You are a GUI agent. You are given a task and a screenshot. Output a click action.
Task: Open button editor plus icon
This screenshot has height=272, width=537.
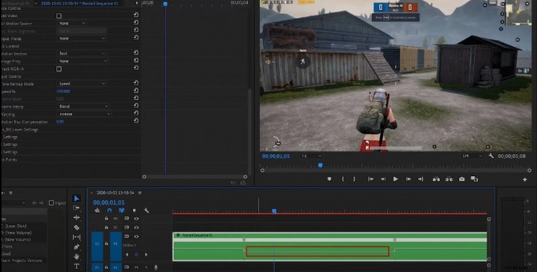coord(525,180)
